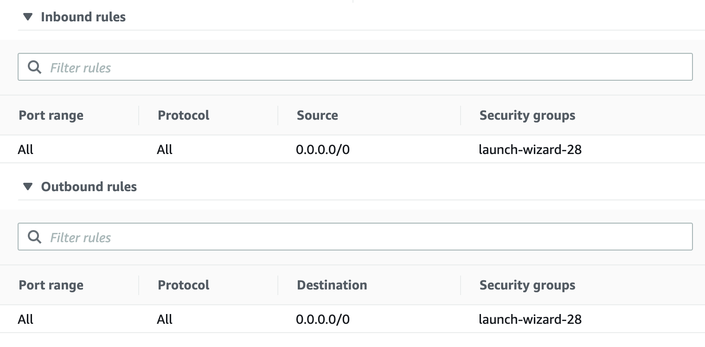Select inbound rules Protocol column header
The height and width of the screenshot is (347, 705).
click(x=184, y=116)
